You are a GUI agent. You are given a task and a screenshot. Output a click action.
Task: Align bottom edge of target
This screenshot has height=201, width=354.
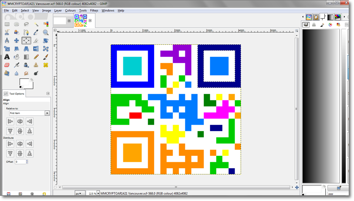(x=29, y=131)
